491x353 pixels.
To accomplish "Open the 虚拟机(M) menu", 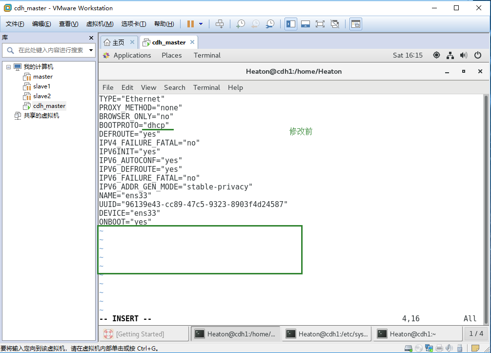I will [x=100, y=24].
